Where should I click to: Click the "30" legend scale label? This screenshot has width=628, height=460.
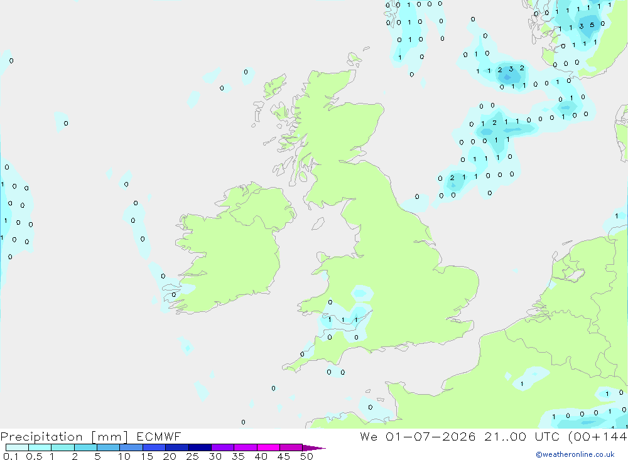(x=215, y=456)
